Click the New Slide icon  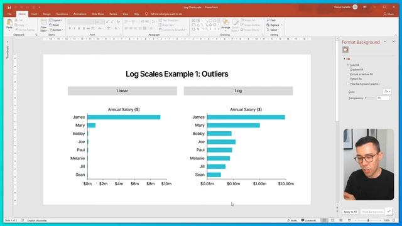coord(44,23)
